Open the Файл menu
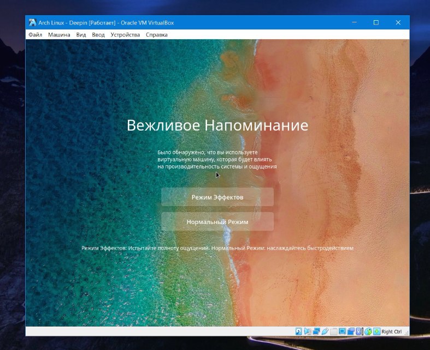Screen dimensions: 430x350 point(36,35)
